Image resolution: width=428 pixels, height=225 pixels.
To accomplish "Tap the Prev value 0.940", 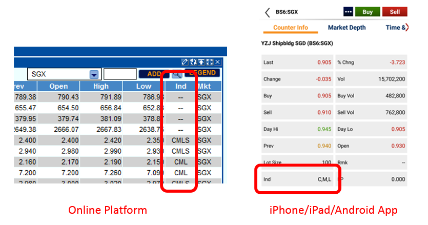I will click(x=324, y=146).
